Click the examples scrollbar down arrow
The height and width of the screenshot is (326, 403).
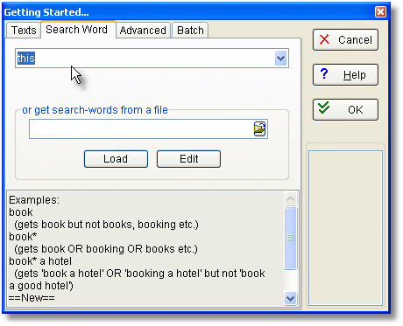290,298
